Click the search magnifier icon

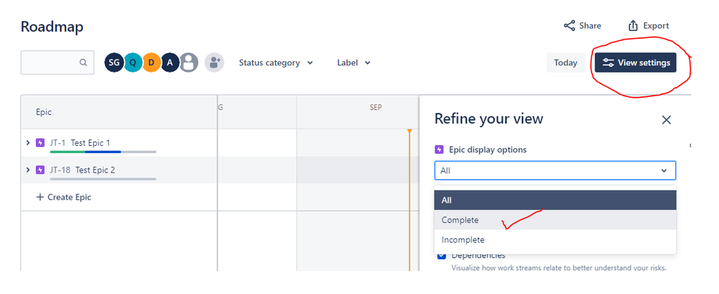click(83, 63)
